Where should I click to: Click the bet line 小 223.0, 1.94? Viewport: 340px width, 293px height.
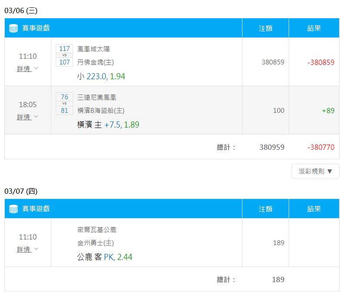click(101, 76)
